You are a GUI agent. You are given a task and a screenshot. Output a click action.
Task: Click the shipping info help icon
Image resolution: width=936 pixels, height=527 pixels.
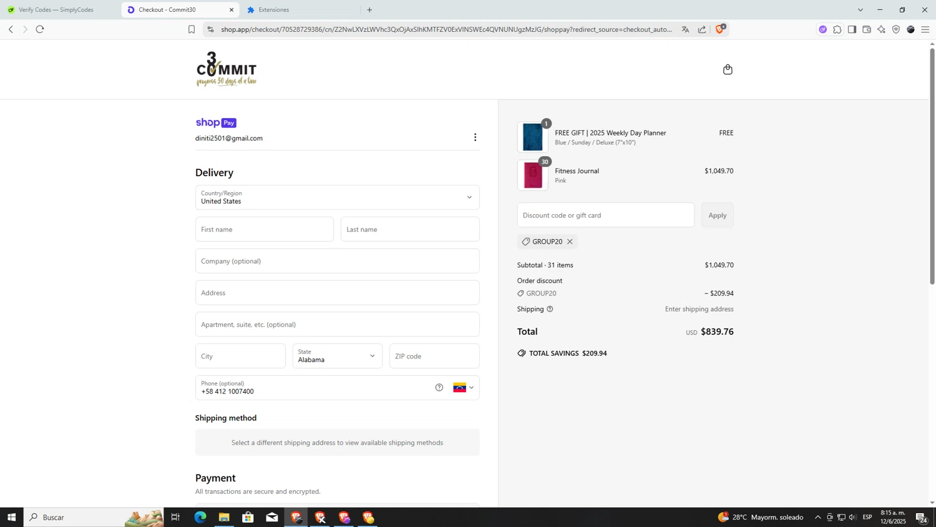tap(550, 309)
